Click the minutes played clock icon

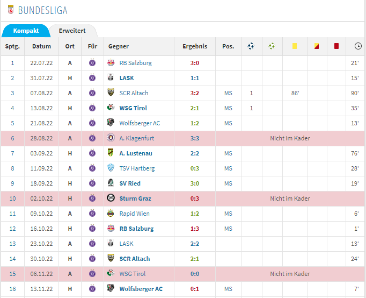click(357, 46)
